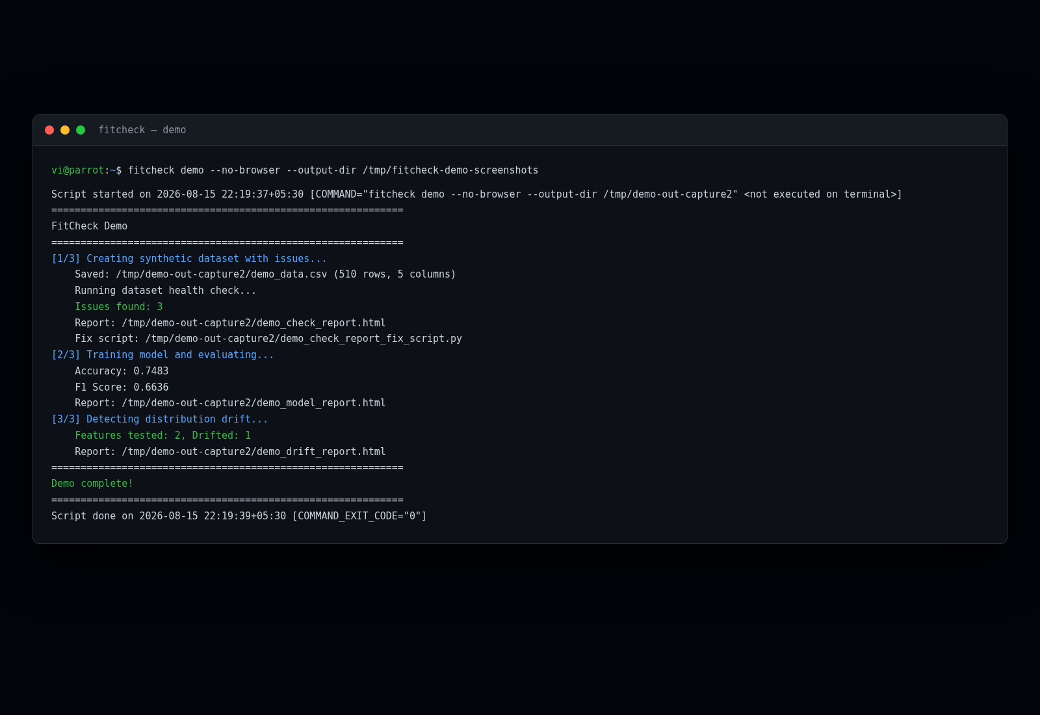
Task: Click the yellow minimize window dot
Action: [x=65, y=130]
